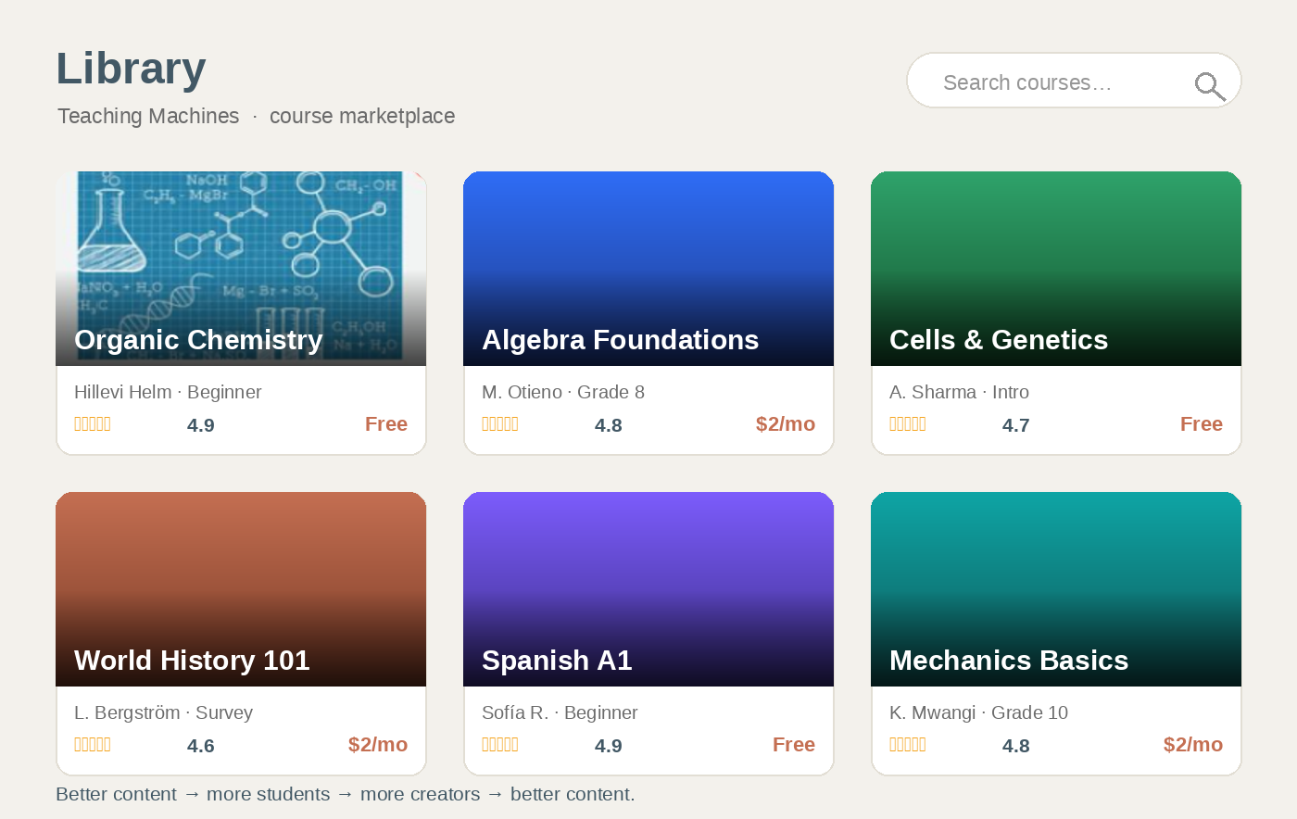Click author Hillevi Helm · Beginner label
Screen dimensions: 1297x819
coord(168,392)
